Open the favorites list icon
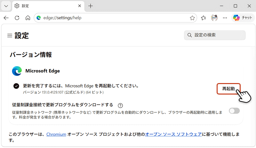 click(x=204, y=18)
